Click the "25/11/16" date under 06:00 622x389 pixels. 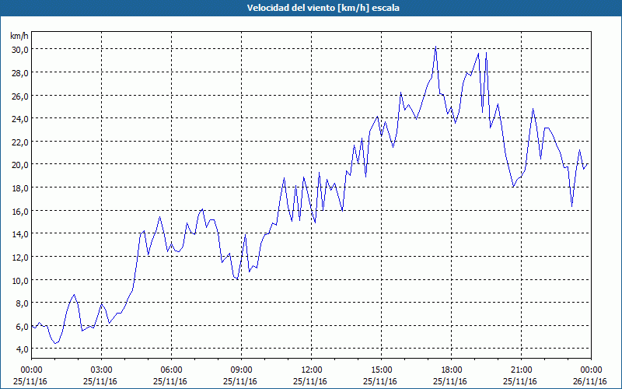click(x=170, y=381)
